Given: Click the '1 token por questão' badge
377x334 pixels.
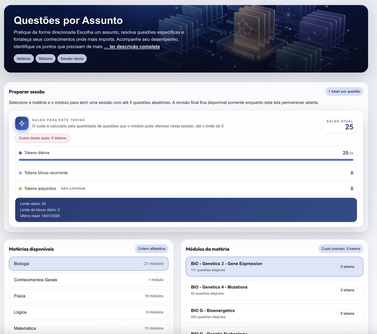Looking at the screenshot, I should click(344, 91).
